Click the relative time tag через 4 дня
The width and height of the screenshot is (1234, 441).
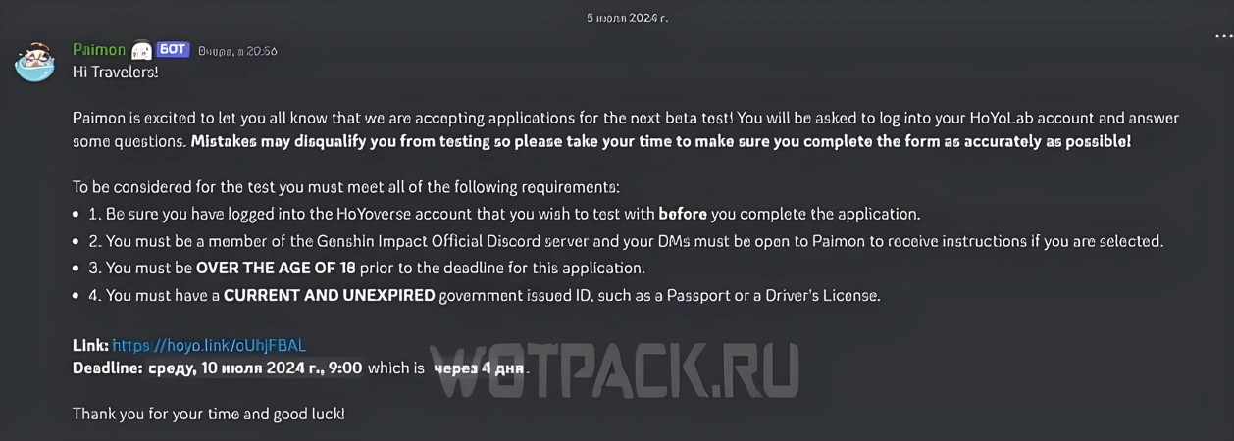[481, 368]
